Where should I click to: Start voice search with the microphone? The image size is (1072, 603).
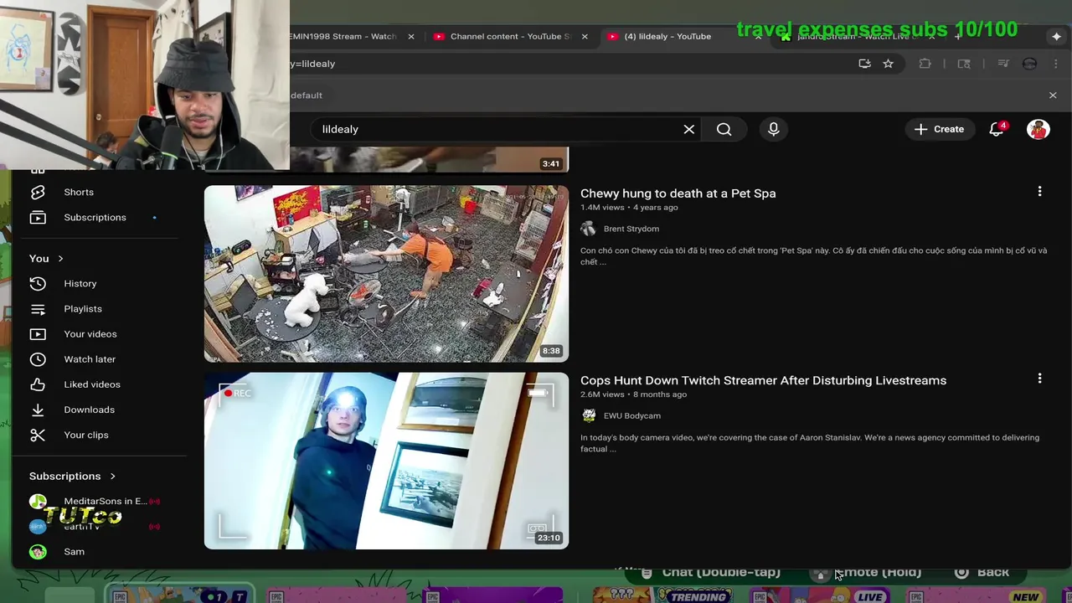pyautogui.click(x=773, y=129)
